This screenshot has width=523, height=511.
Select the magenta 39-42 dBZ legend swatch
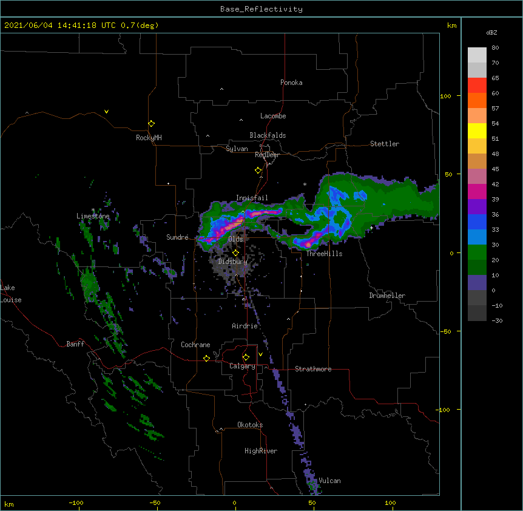[477, 191]
